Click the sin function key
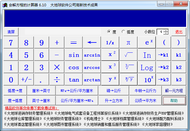Image resolution: width=190 pixels, height=131 pixels. pyautogui.click(x=74, y=55)
